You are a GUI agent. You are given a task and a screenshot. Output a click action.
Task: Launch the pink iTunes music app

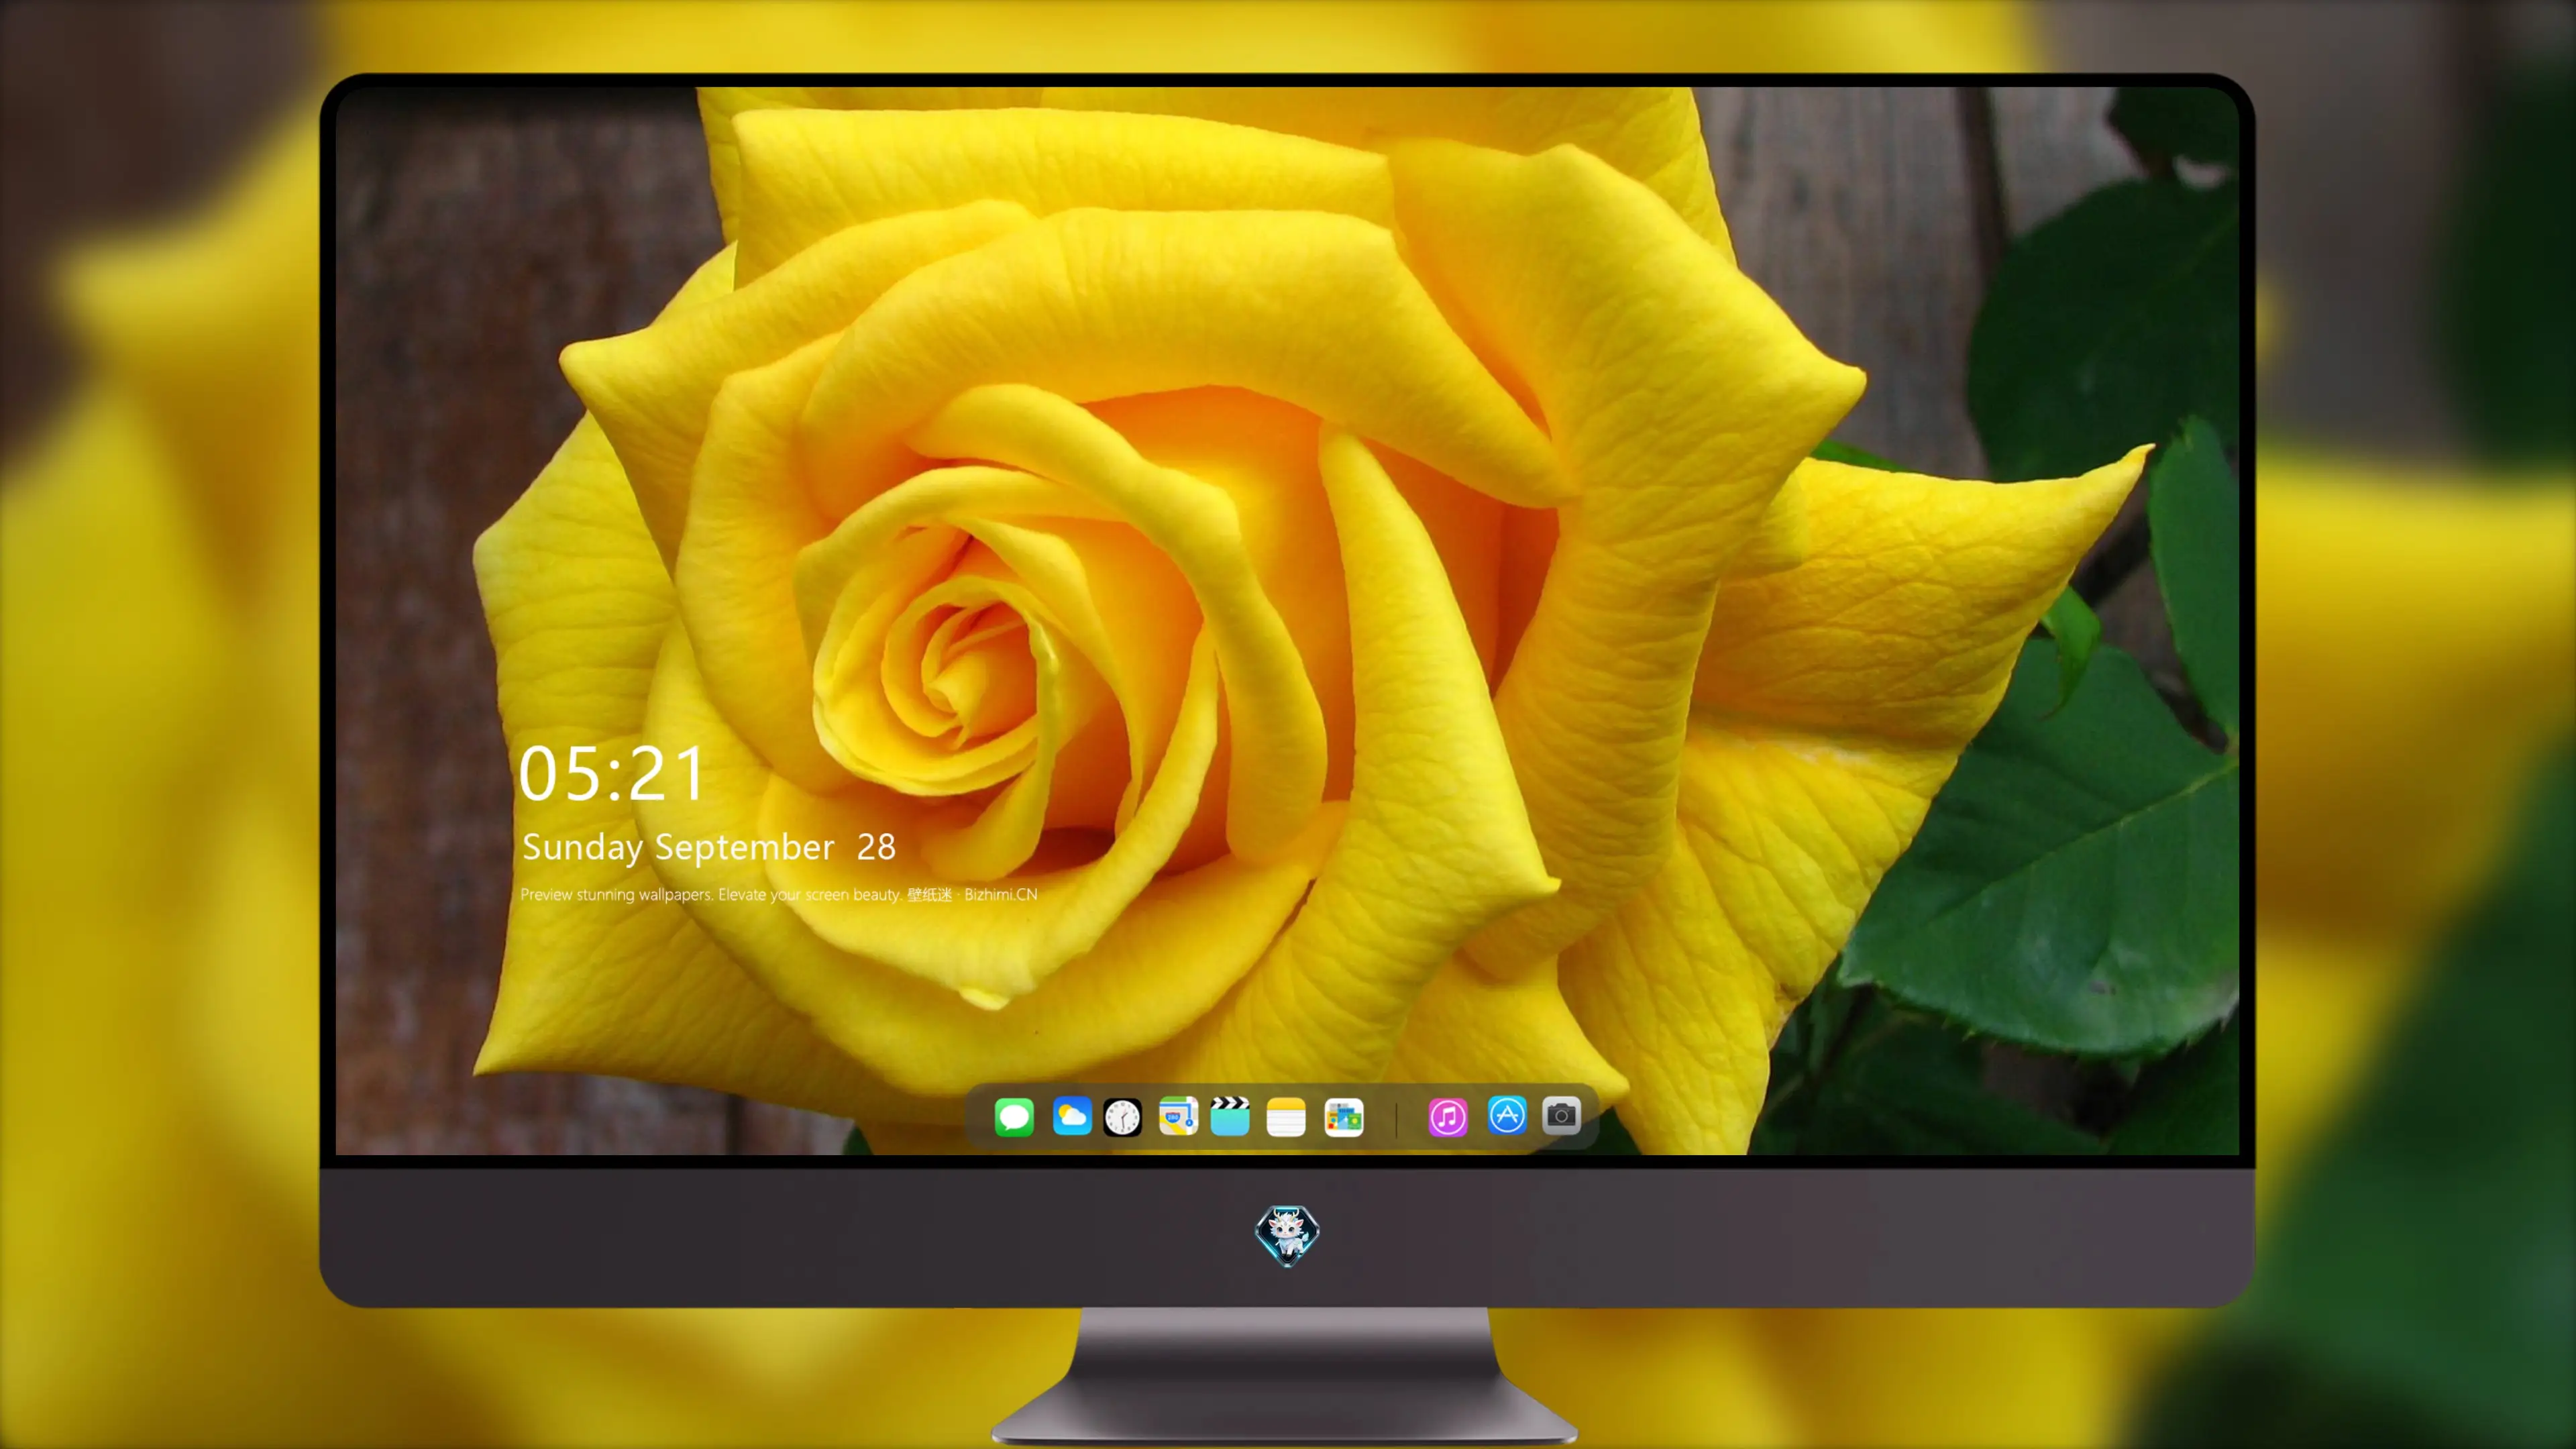click(1448, 1117)
